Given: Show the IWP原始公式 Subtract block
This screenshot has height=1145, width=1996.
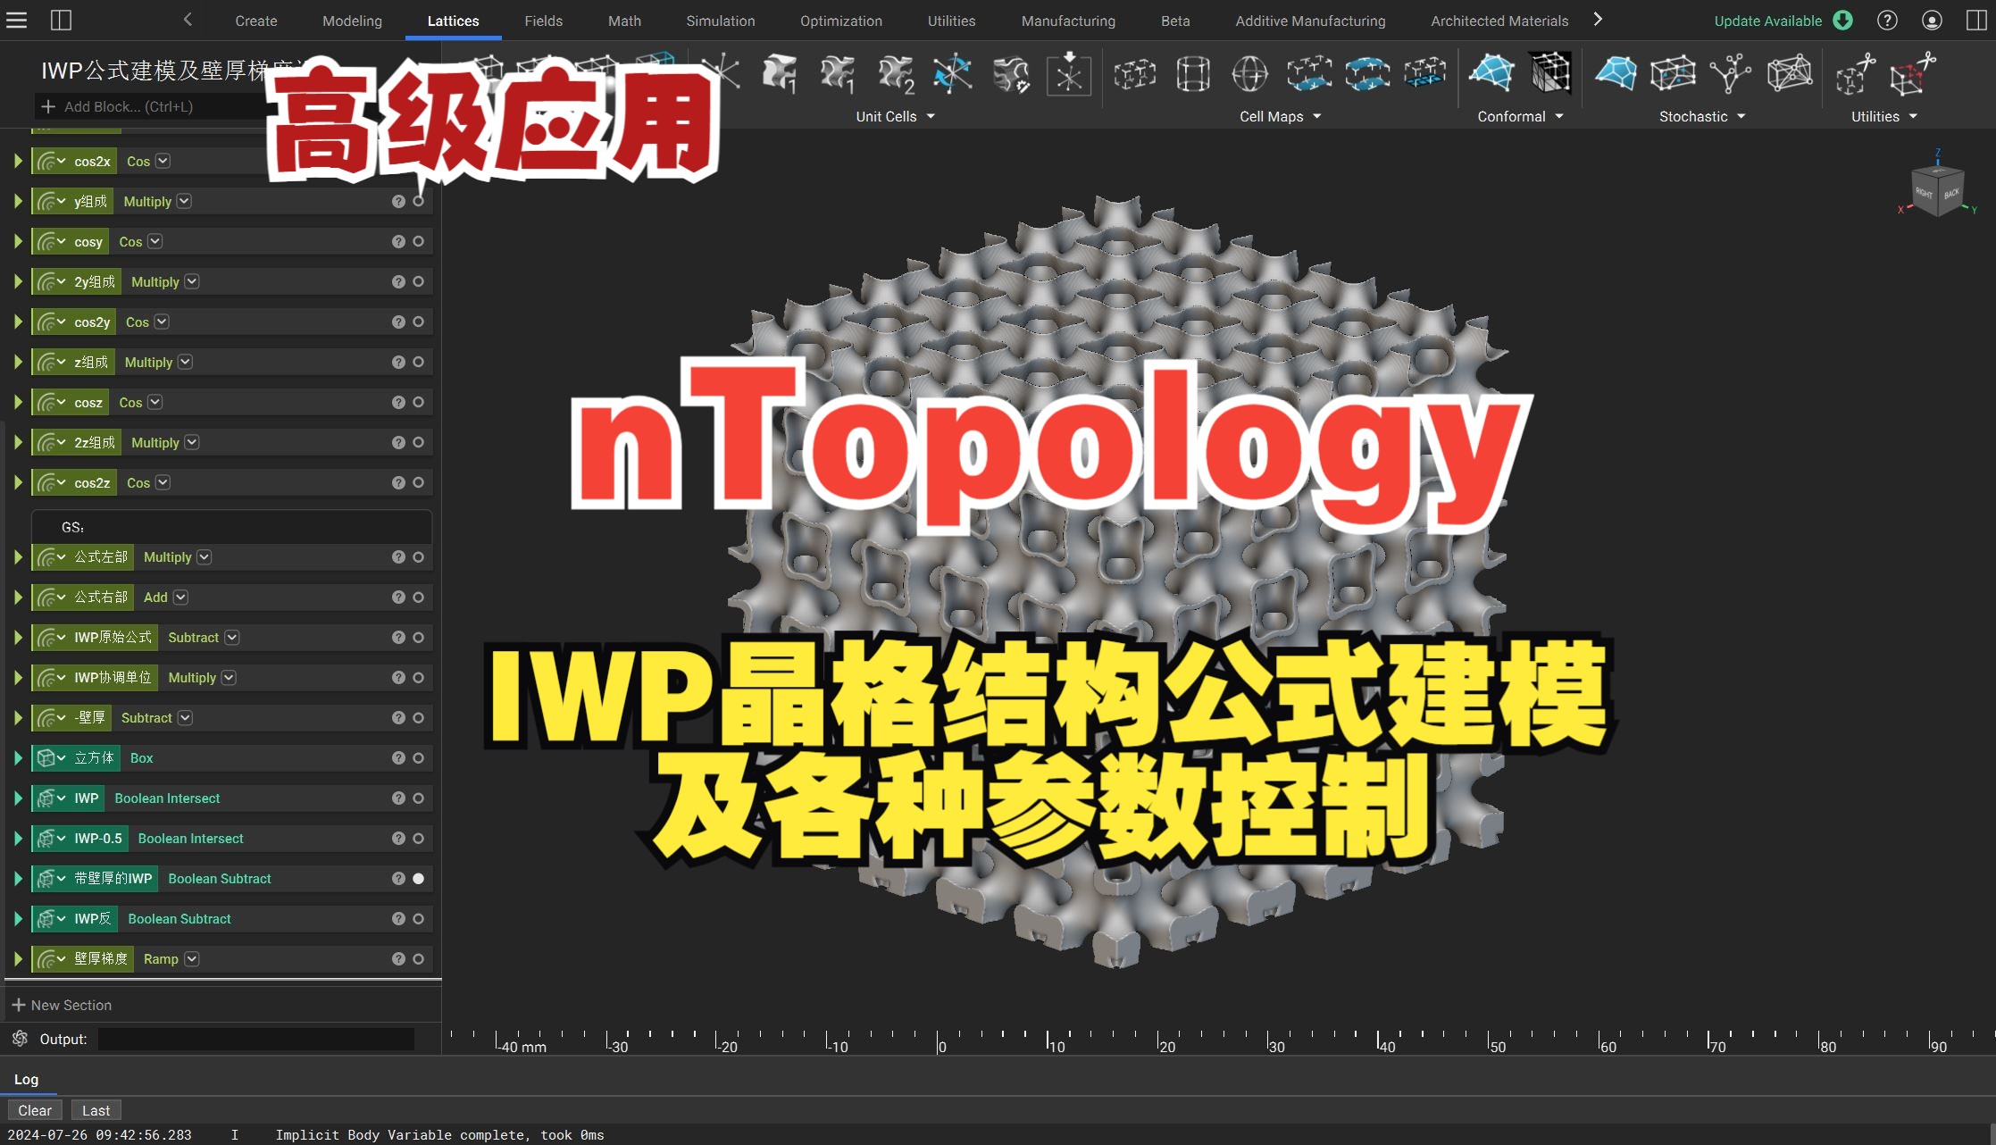Looking at the screenshot, I should pyautogui.click(x=418, y=638).
